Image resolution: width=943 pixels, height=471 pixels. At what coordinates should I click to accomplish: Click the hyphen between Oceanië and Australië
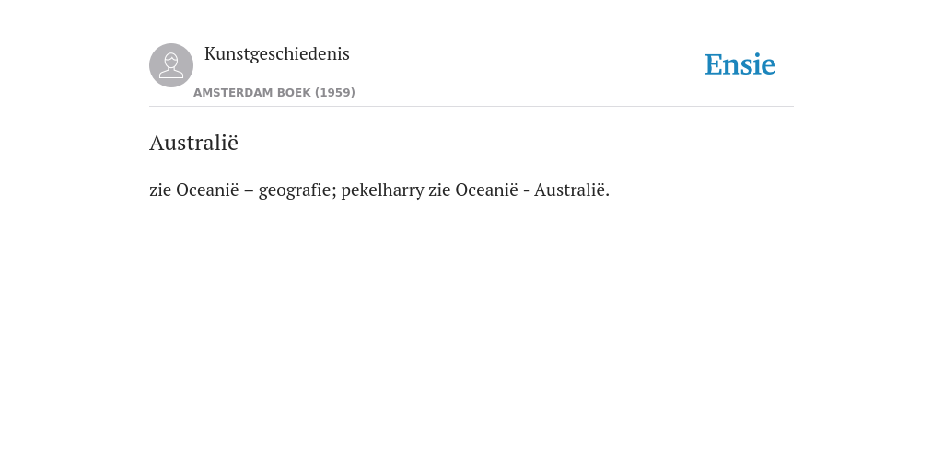coord(526,191)
